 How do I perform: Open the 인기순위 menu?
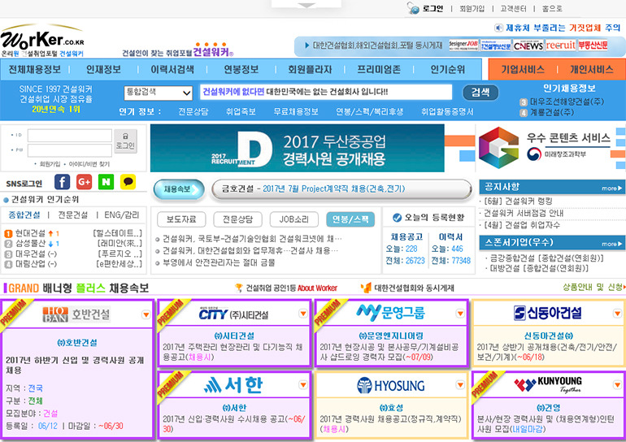click(x=447, y=69)
